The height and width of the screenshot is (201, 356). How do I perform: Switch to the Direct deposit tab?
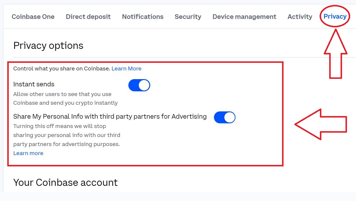click(x=88, y=17)
